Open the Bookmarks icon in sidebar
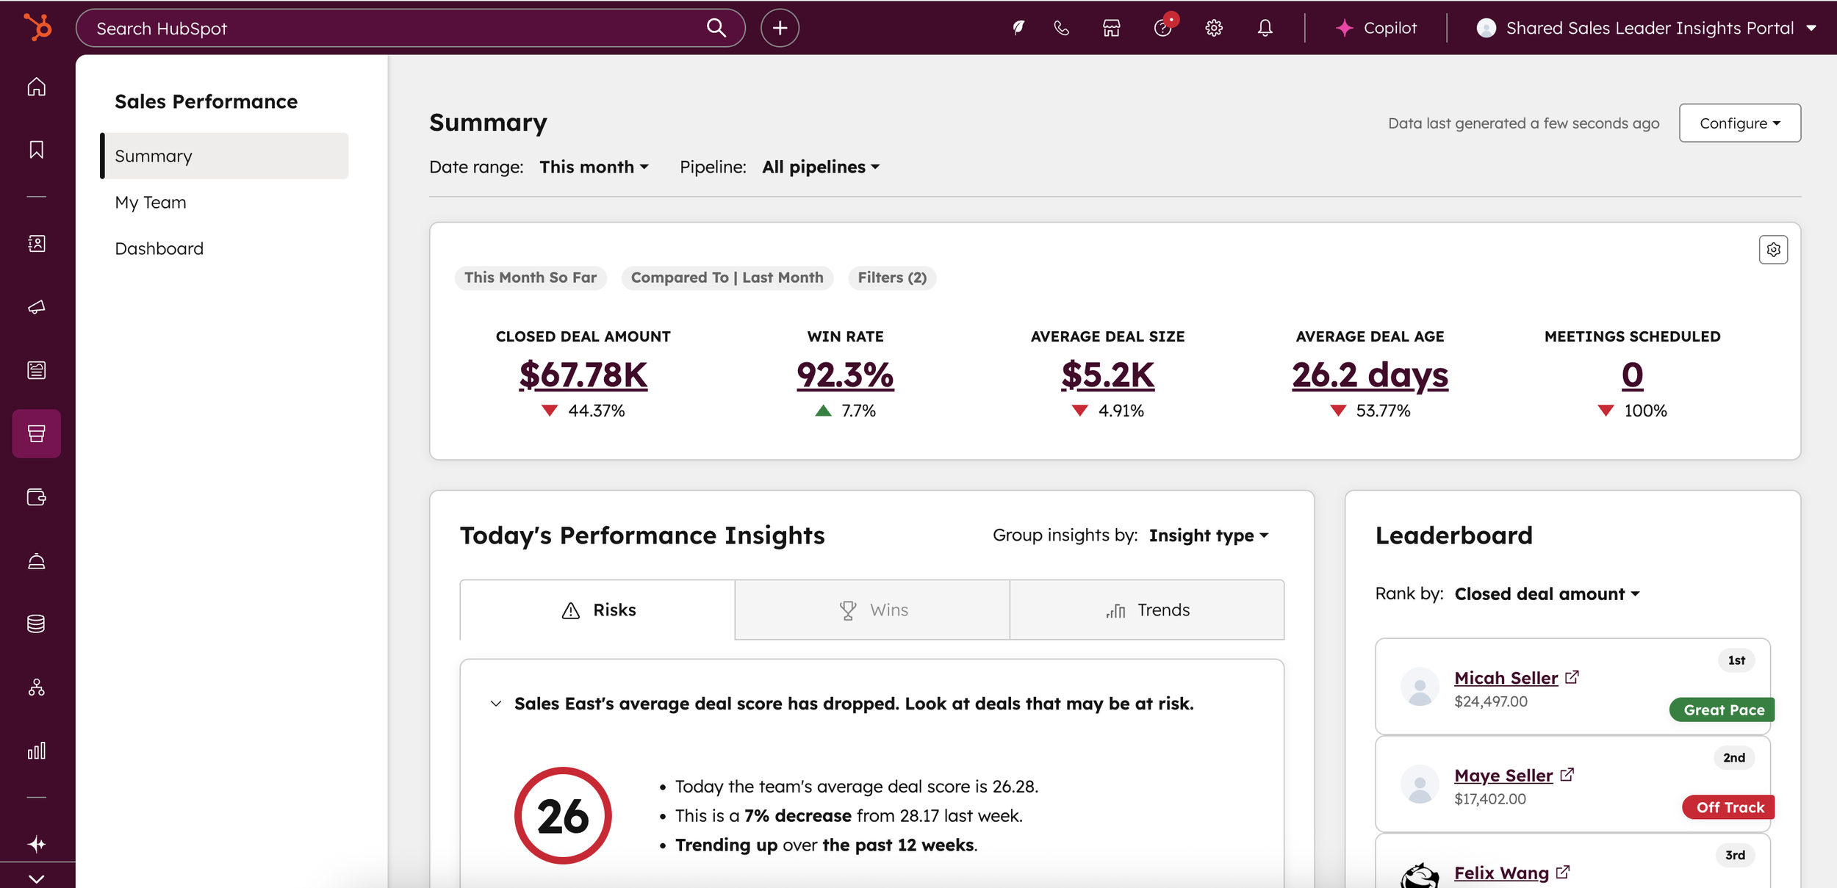1837x888 pixels. [x=36, y=150]
